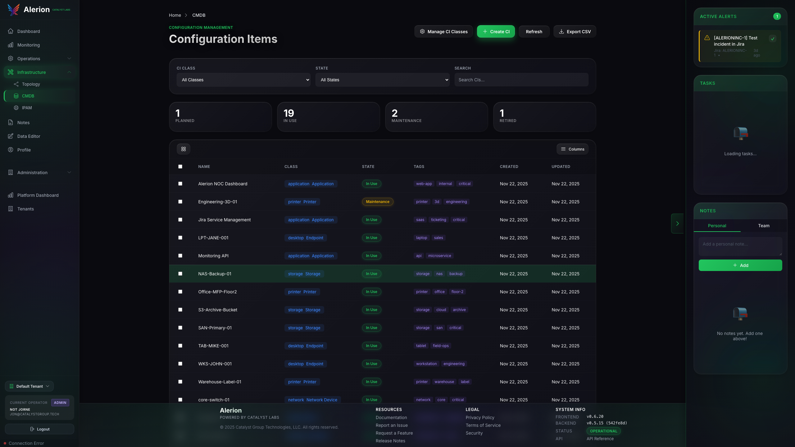
Task: Click the Search CIs input field
Action: tap(521, 80)
